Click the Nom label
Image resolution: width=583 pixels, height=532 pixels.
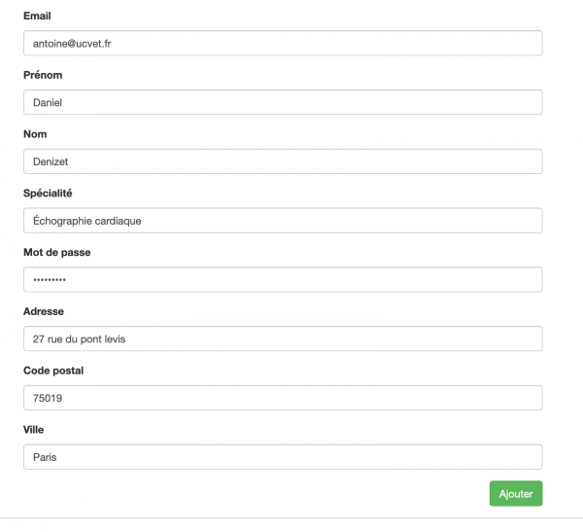point(35,134)
